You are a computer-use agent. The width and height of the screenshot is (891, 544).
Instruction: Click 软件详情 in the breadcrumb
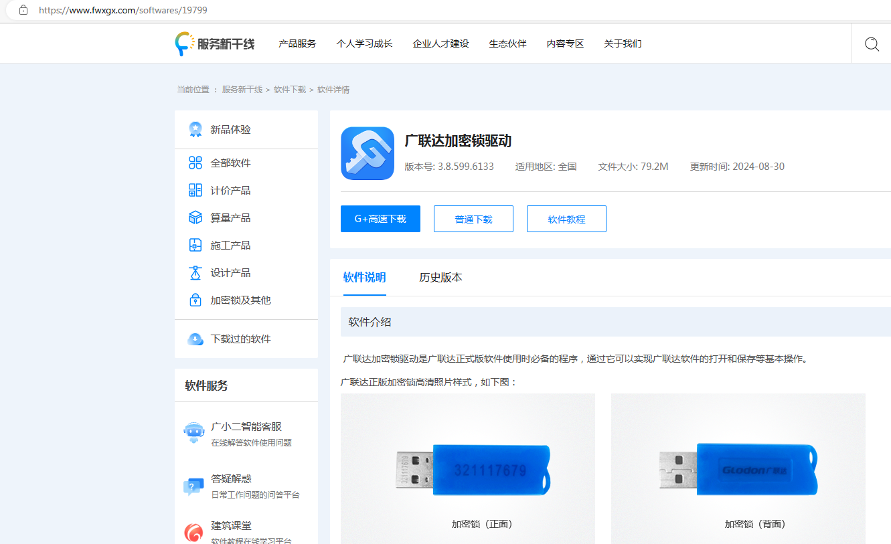pyautogui.click(x=333, y=90)
